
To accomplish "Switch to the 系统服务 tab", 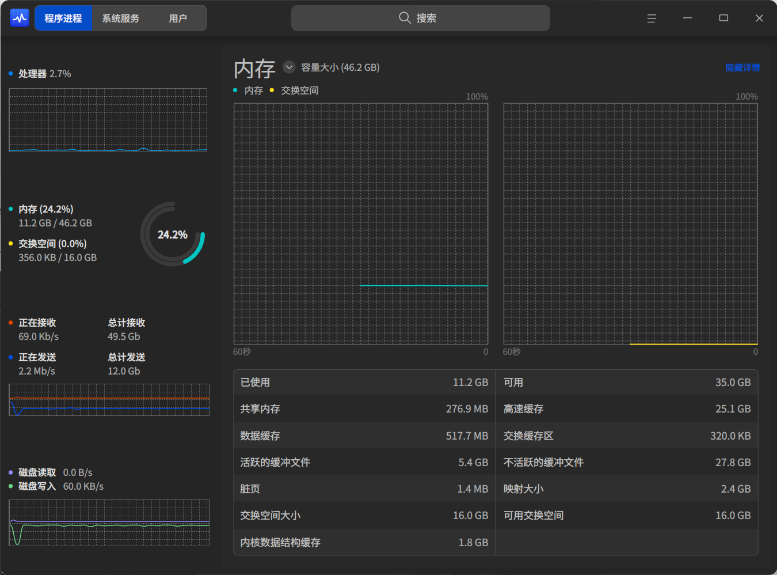I will 121,18.
